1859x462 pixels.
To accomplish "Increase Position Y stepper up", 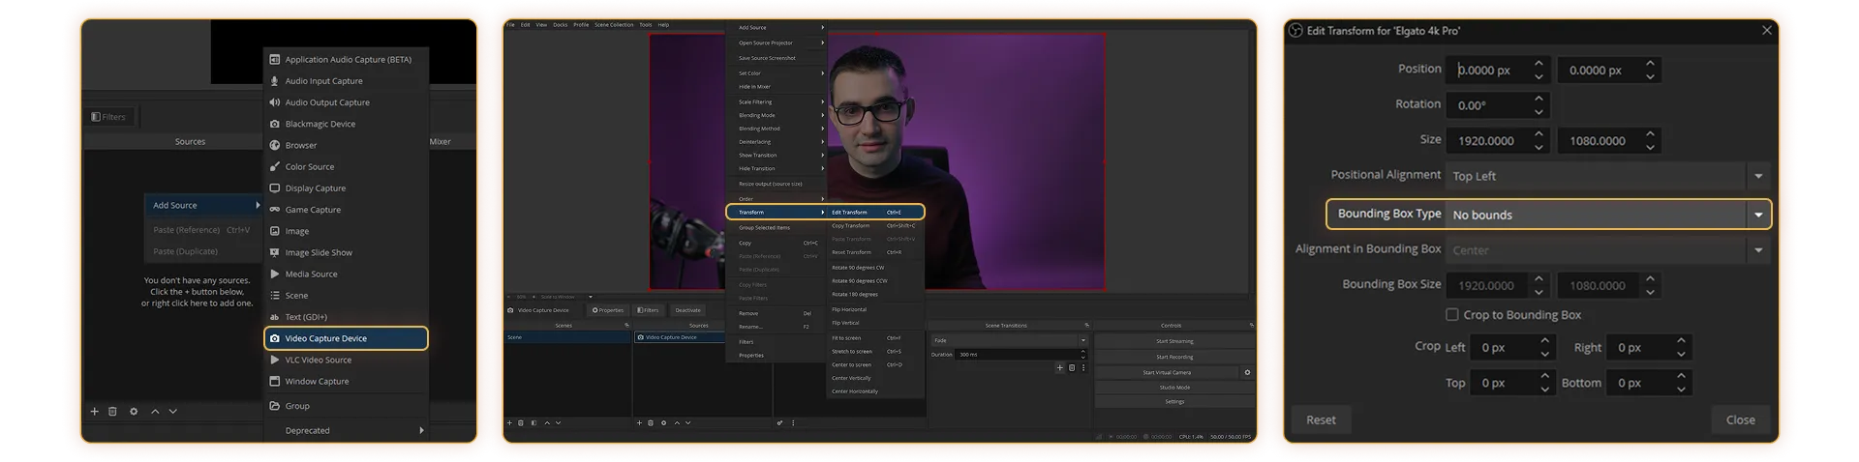I will [1651, 64].
